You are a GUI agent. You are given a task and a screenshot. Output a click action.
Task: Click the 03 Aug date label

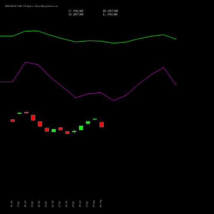[x=94, y=204]
